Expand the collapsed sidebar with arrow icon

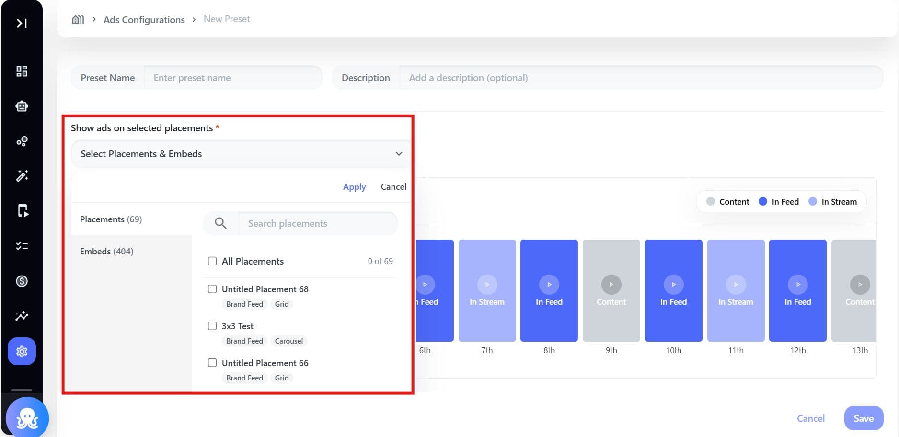pyautogui.click(x=22, y=23)
